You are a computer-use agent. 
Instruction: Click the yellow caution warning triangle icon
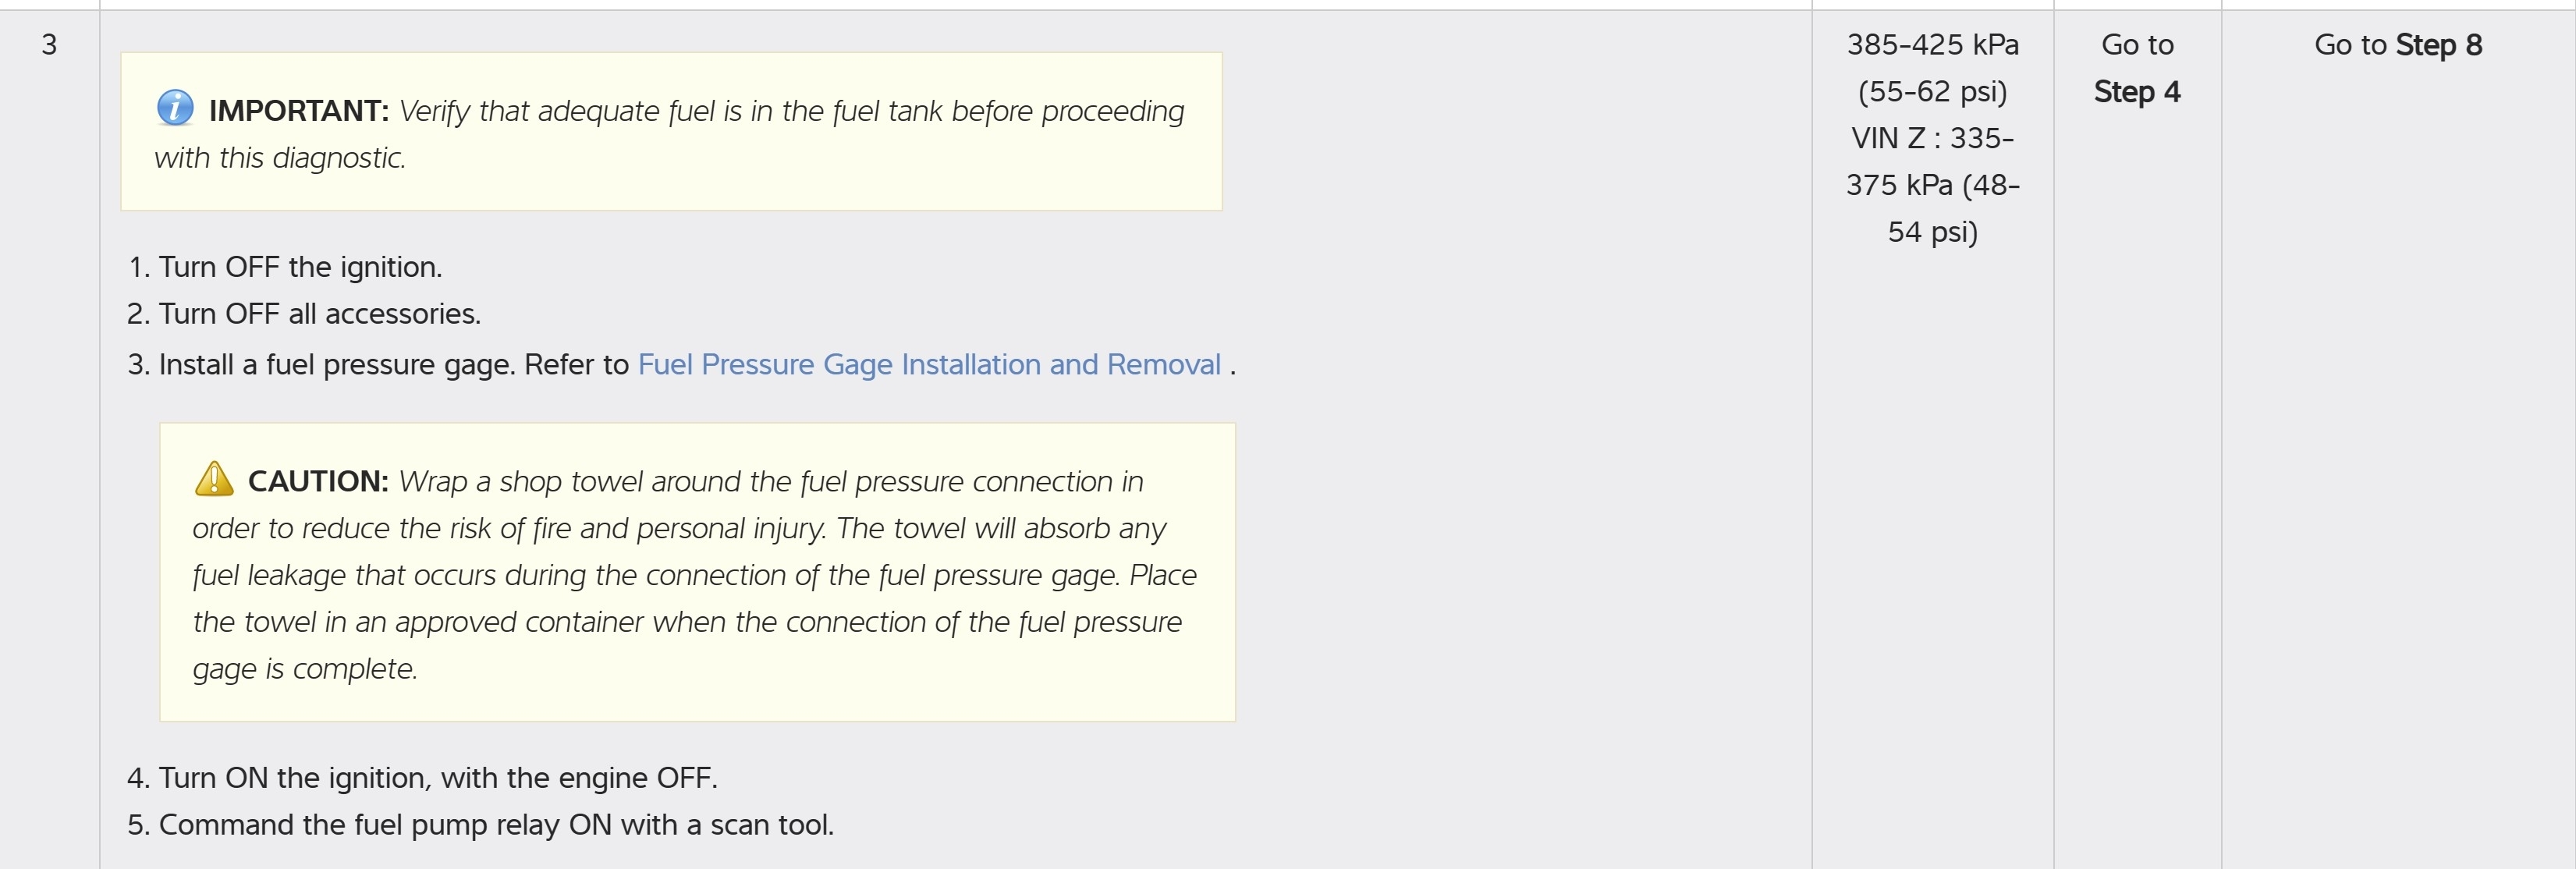click(213, 479)
